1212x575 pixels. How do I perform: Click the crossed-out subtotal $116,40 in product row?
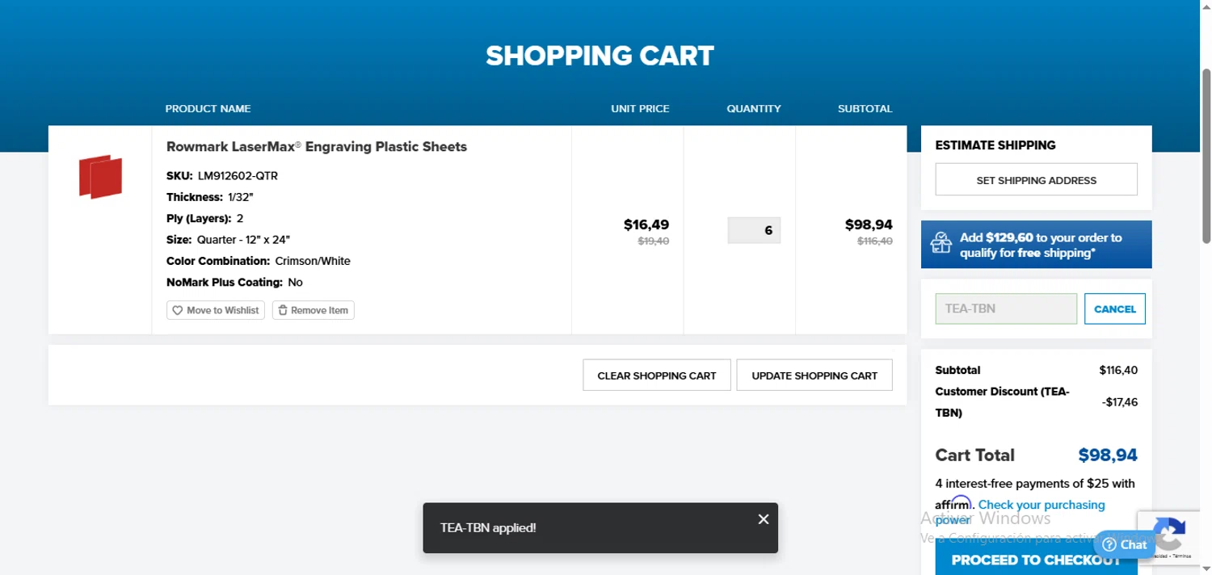(875, 241)
